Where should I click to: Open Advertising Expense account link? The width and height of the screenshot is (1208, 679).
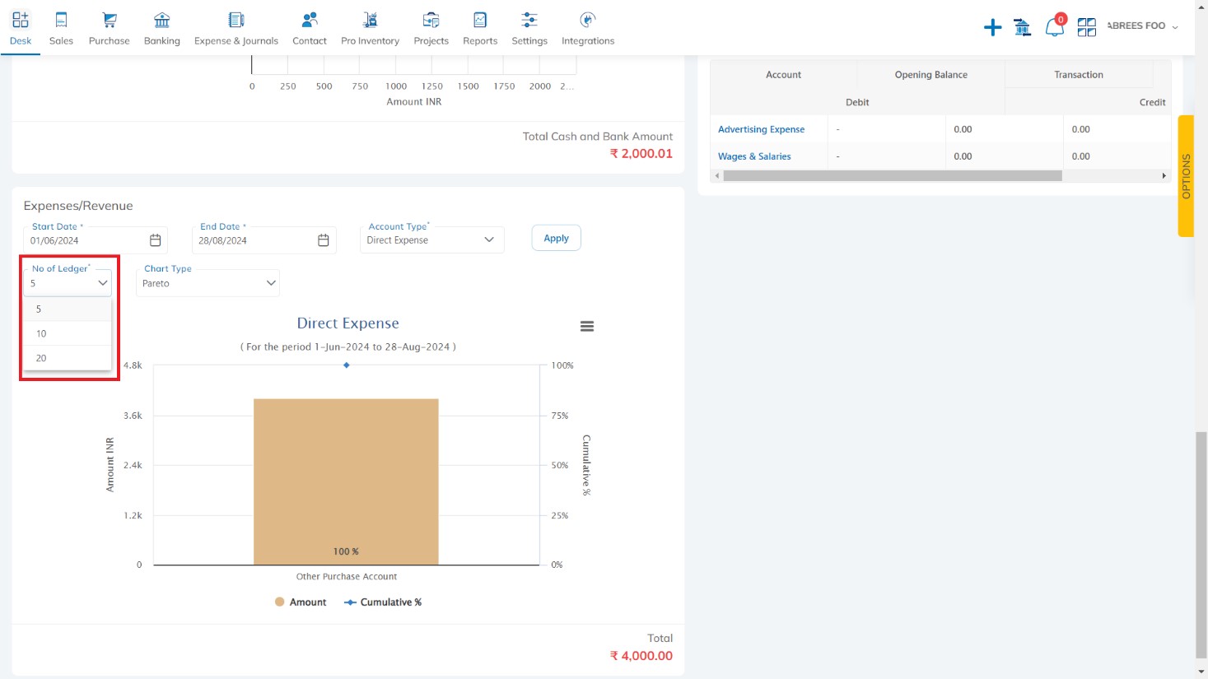(761, 129)
